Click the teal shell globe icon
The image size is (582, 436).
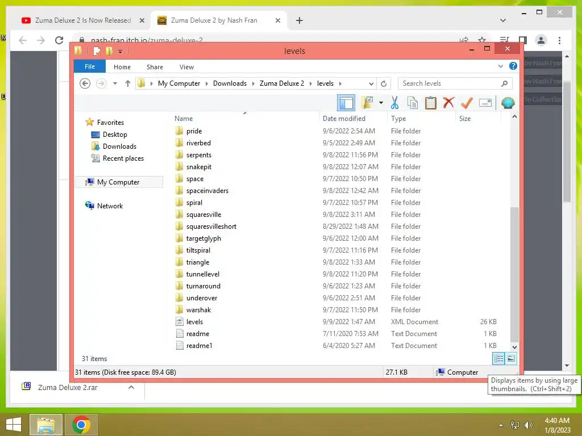pyautogui.click(x=508, y=103)
